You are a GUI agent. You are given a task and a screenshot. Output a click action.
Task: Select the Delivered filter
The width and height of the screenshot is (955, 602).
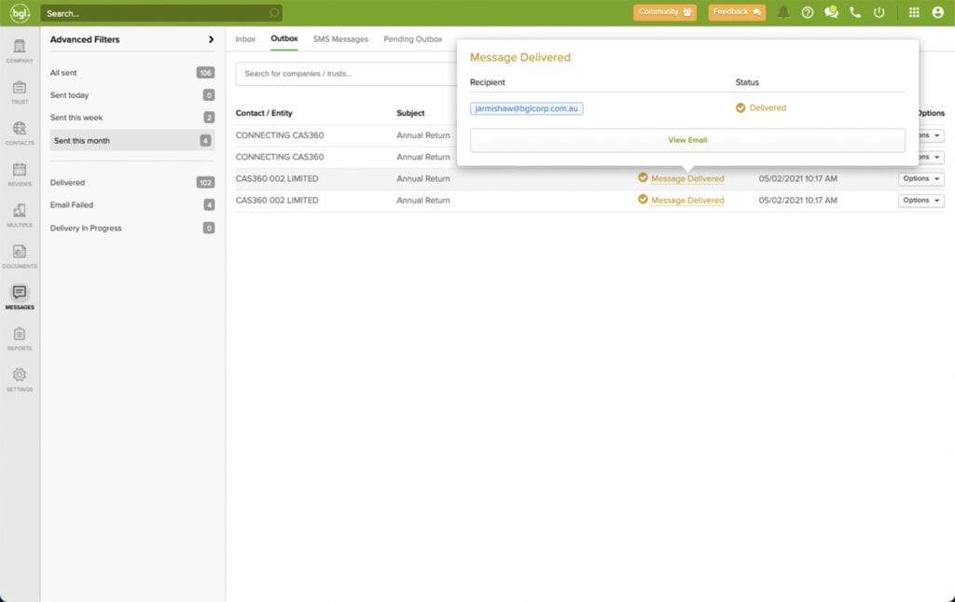[67, 182]
